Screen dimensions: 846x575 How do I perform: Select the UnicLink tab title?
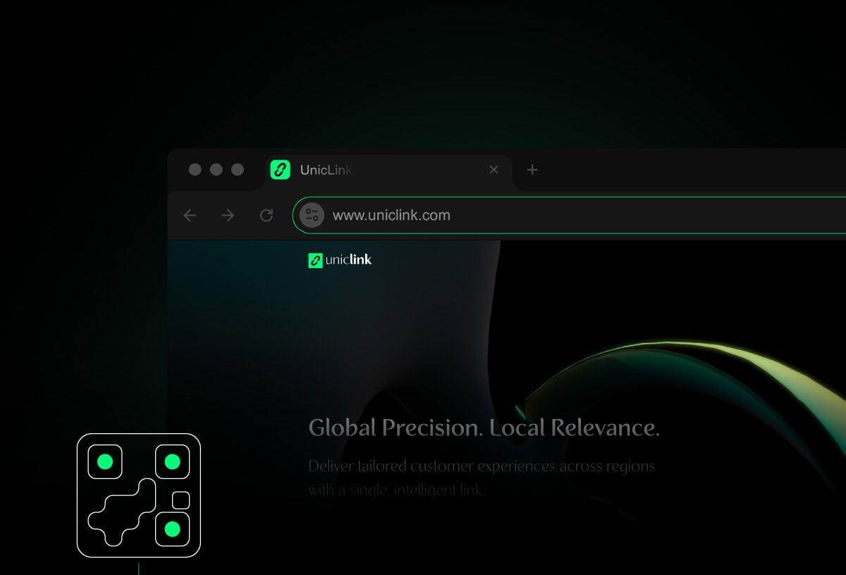[x=326, y=170]
